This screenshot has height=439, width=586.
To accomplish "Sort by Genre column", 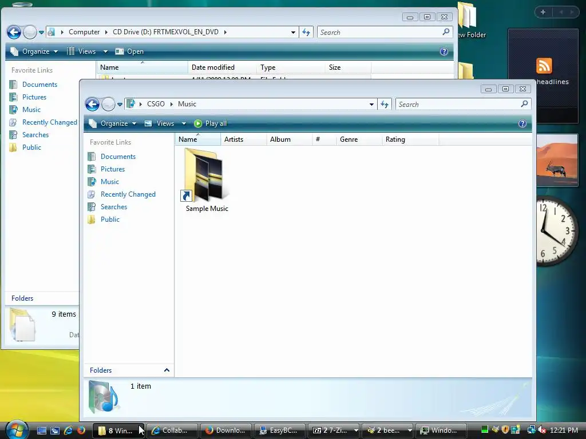I will [359, 139].
